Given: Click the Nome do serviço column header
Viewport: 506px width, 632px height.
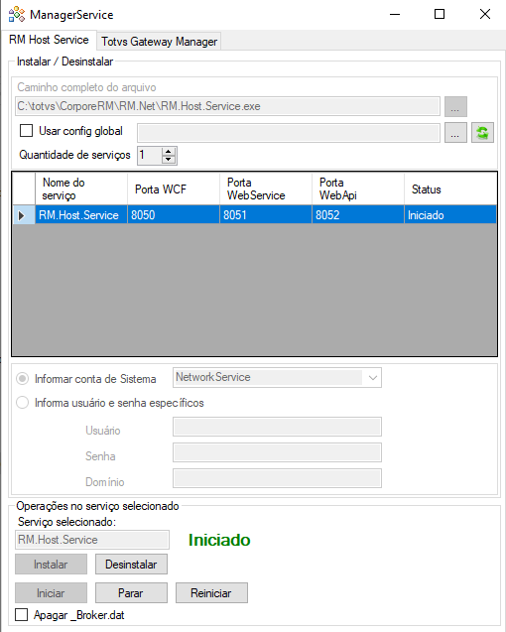Looking at the screenshot, I should coord(81,190).
